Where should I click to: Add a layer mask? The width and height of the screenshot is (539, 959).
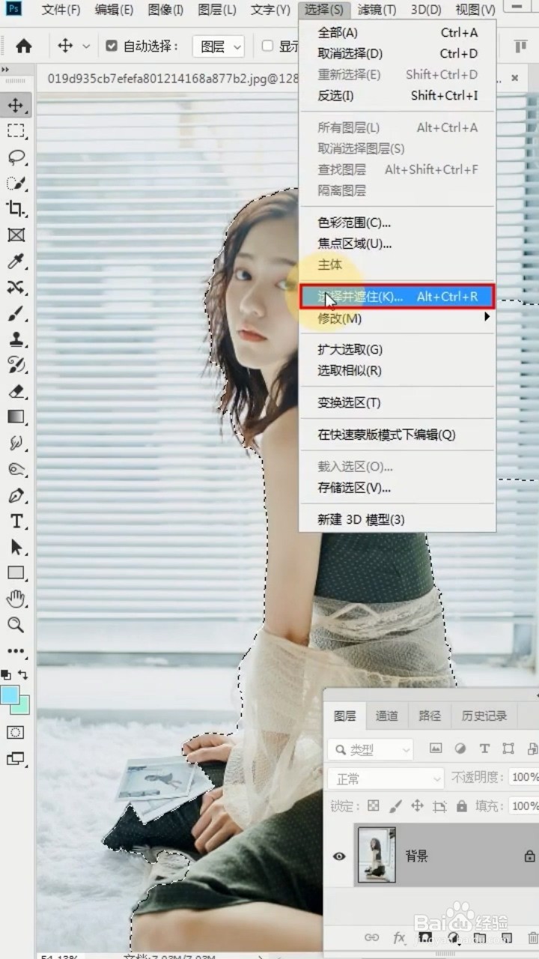pyautogui.click(x=425, y=937)
